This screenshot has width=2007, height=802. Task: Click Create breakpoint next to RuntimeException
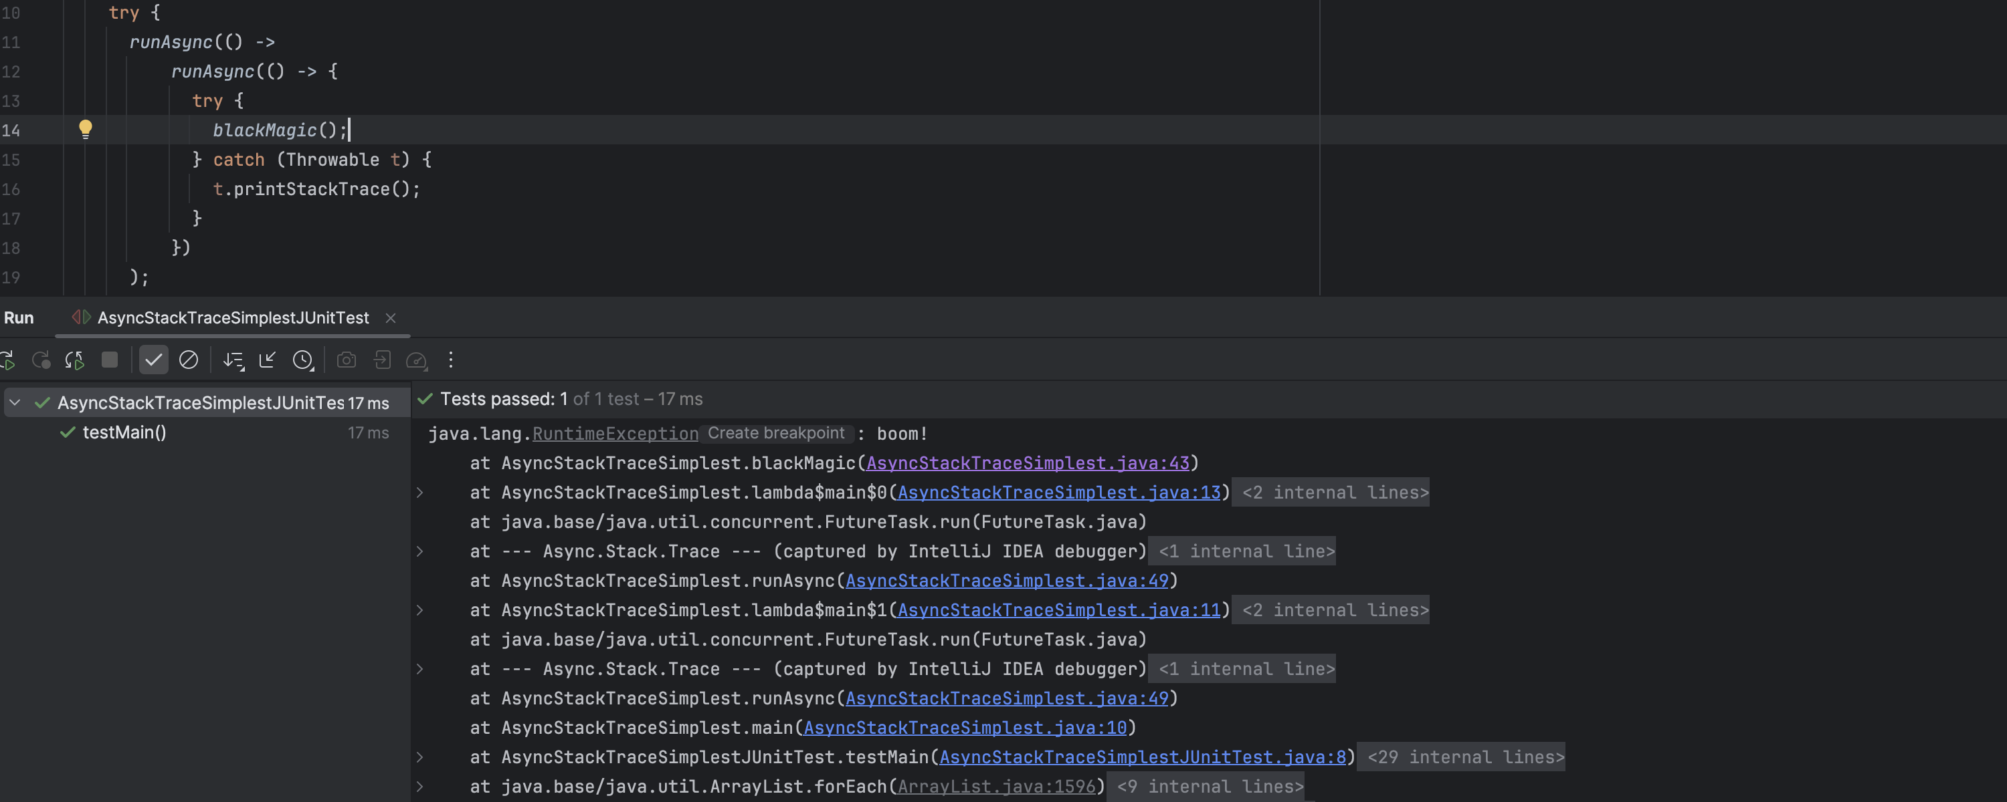click(776, 434)
